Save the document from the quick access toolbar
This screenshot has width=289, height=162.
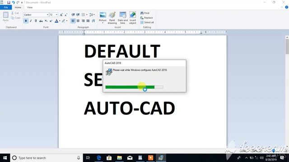(9, 2)
